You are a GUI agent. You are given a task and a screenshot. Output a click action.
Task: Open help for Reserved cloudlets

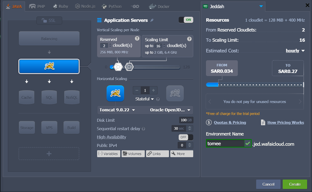click(137, 39)
